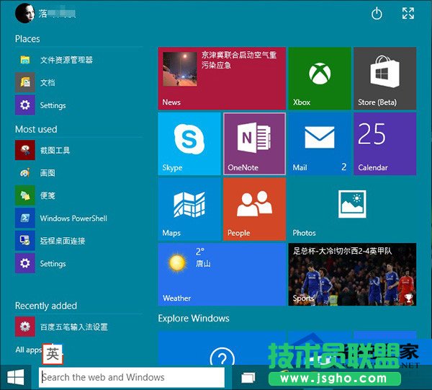
Task: Focus the Search the web and Windows box
Action: (x=132, y=377)
